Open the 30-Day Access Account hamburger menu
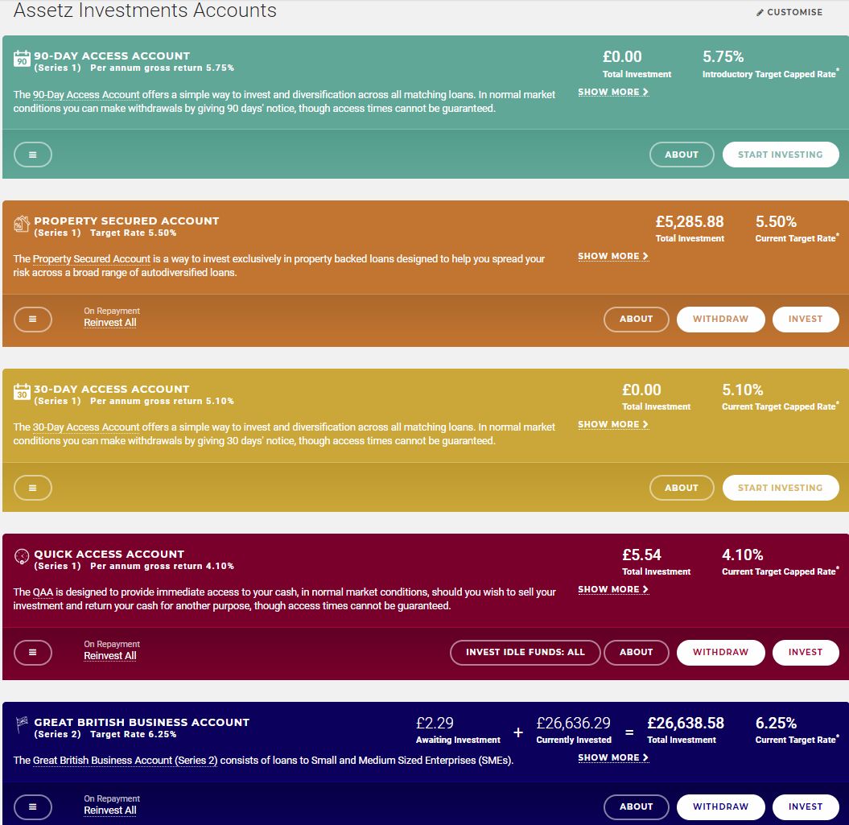Viewport: 849px width, 825px height. click(x=33, y=488)
